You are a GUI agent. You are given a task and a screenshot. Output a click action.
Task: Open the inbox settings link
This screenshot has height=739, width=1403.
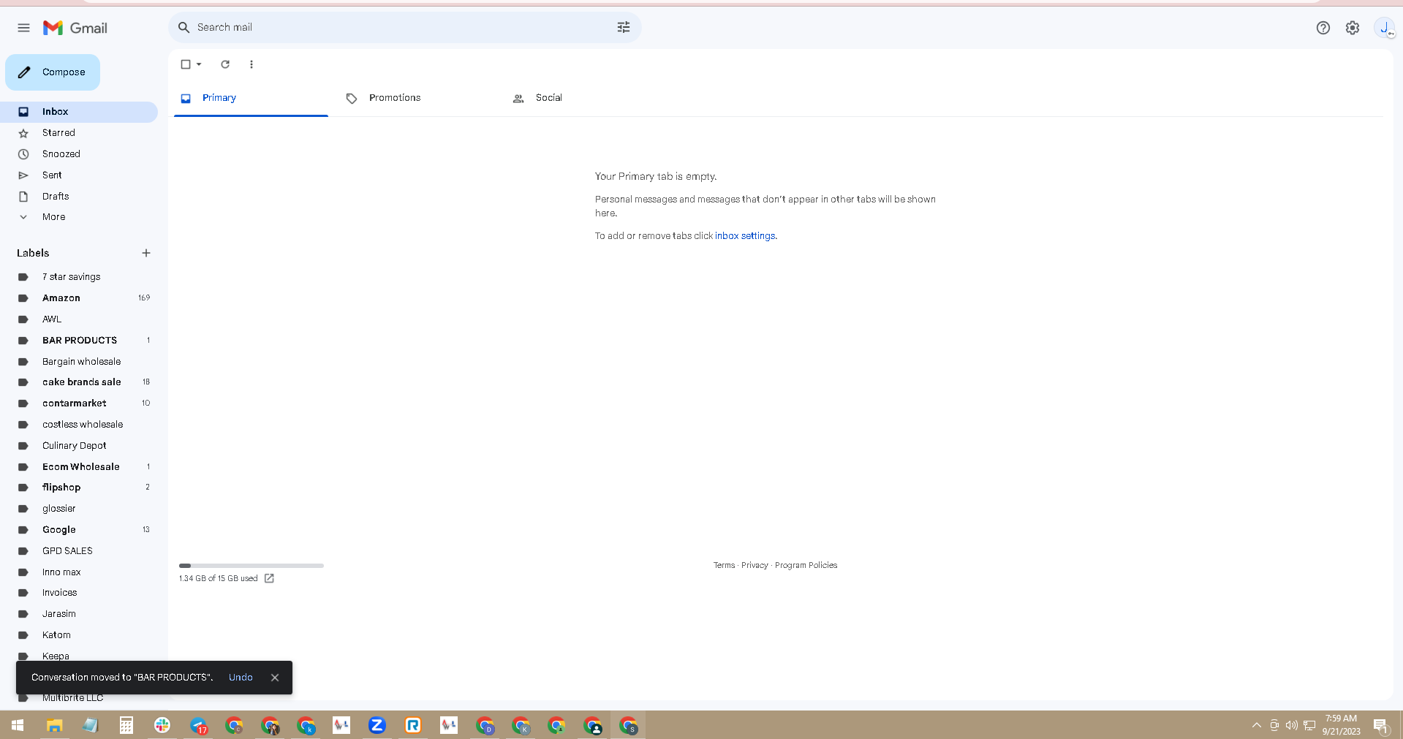point(745,236)
